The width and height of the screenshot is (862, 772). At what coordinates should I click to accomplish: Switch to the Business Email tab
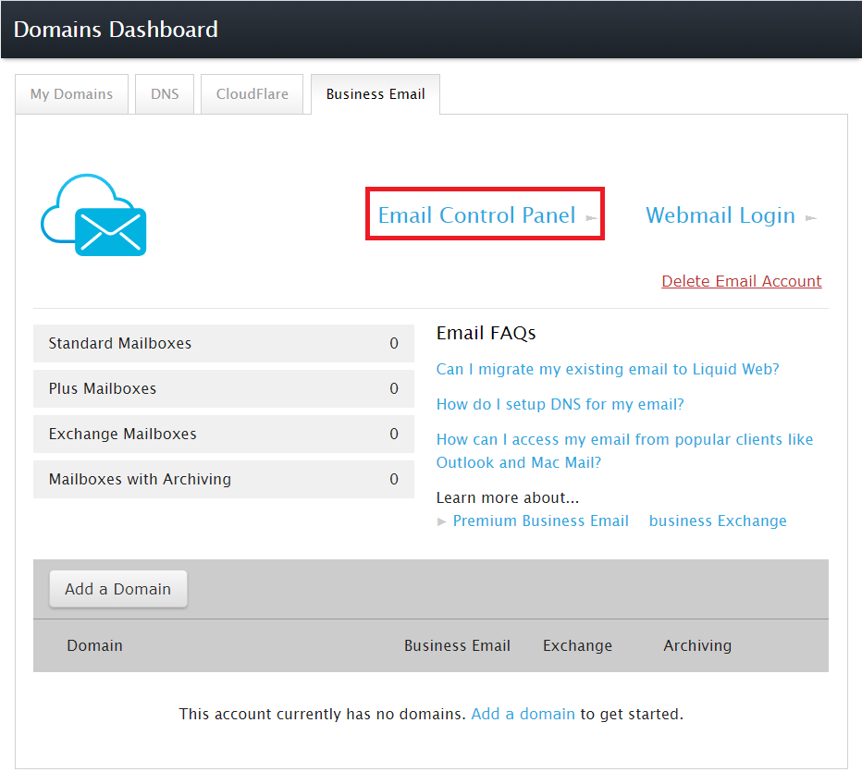(375, 93)
